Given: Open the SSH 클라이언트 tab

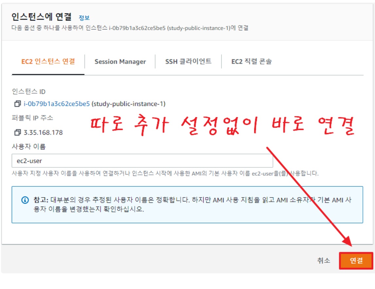Looking at the screenshot, I should click(188, 61).
